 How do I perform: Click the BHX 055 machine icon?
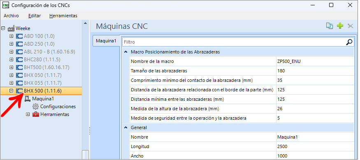click(x=19, y=83)
